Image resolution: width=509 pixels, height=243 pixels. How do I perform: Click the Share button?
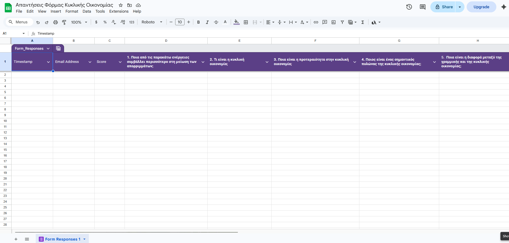(443, 7)
